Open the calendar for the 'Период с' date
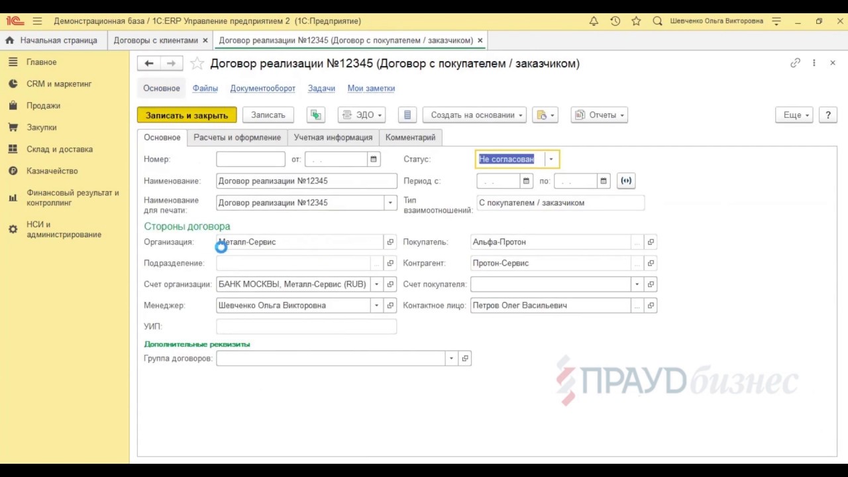Viewport: 848px width, 477px height. click(526, 181)
